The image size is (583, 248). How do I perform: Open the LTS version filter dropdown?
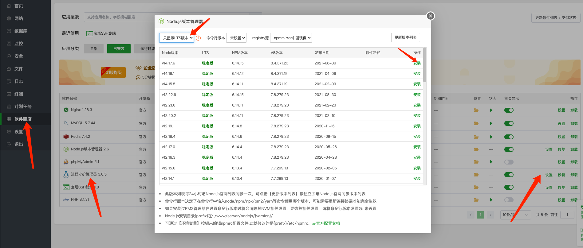[x=176, y=38]
